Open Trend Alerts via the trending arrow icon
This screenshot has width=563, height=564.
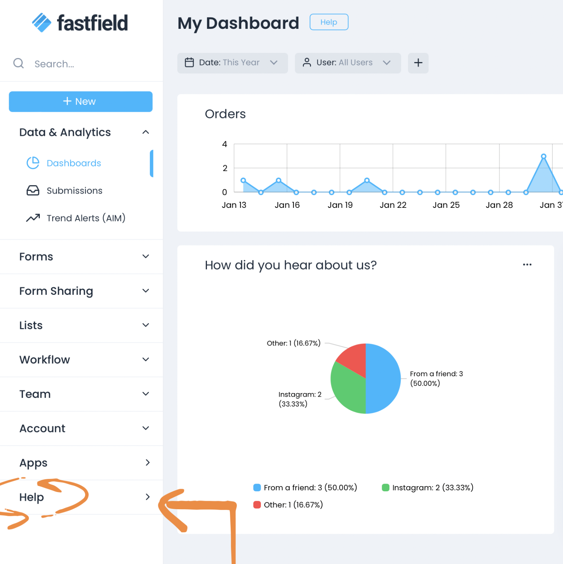33,218
